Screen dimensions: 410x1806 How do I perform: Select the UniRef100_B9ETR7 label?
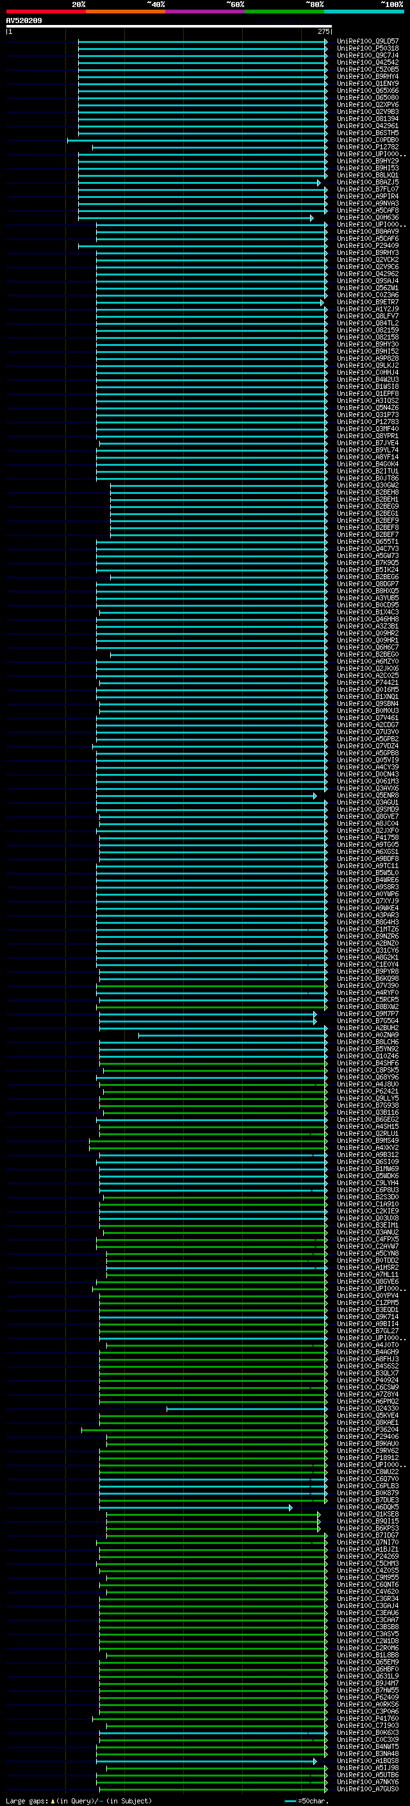367,302
